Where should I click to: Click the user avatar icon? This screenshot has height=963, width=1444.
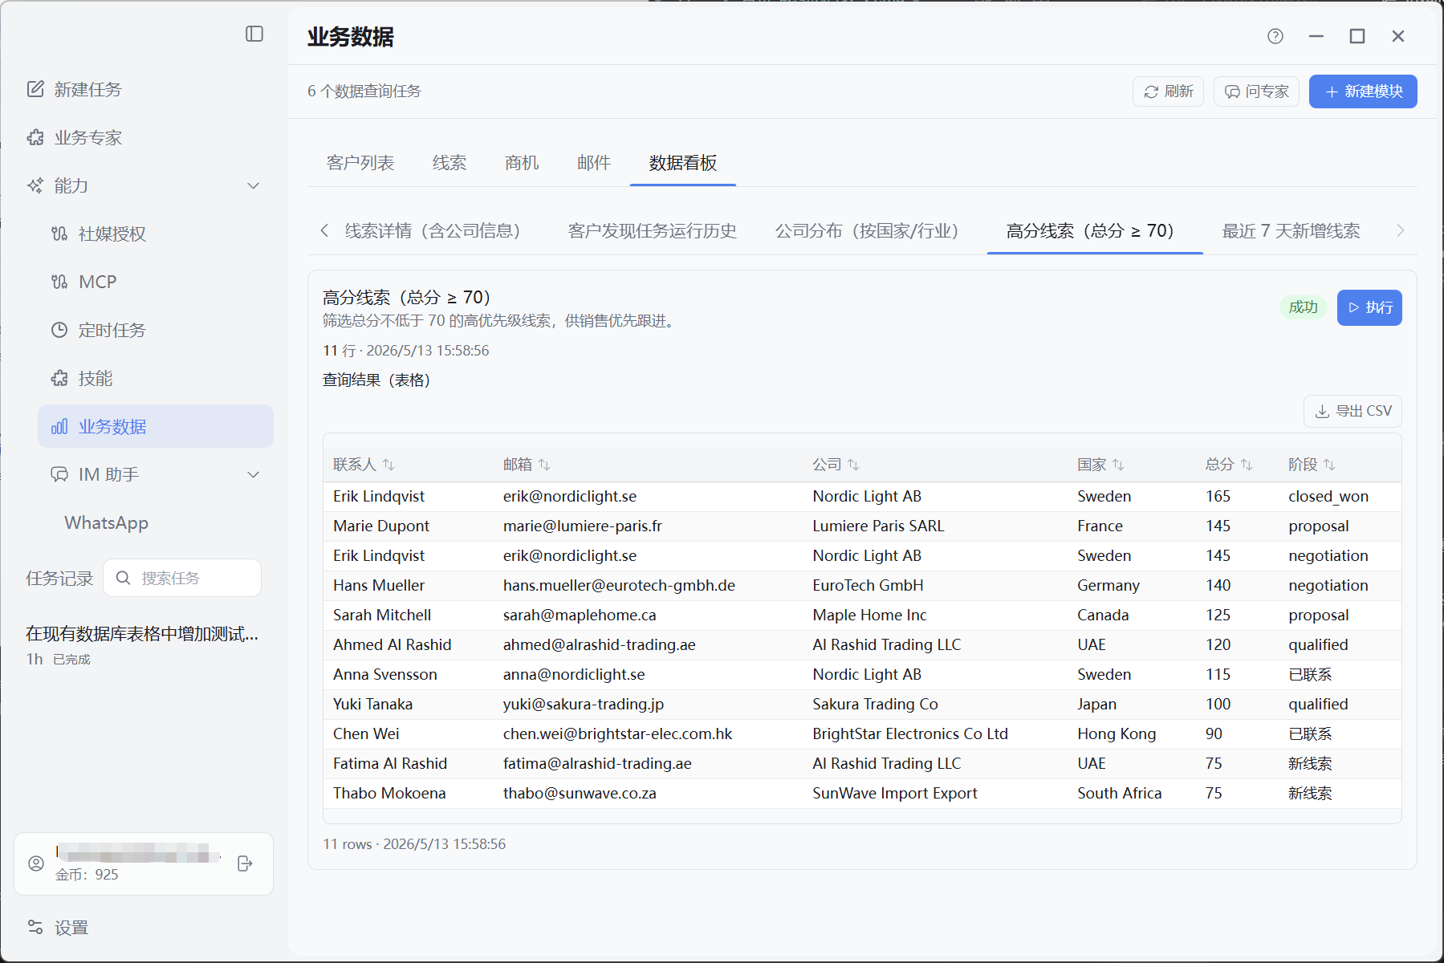(x=36, y=863)
